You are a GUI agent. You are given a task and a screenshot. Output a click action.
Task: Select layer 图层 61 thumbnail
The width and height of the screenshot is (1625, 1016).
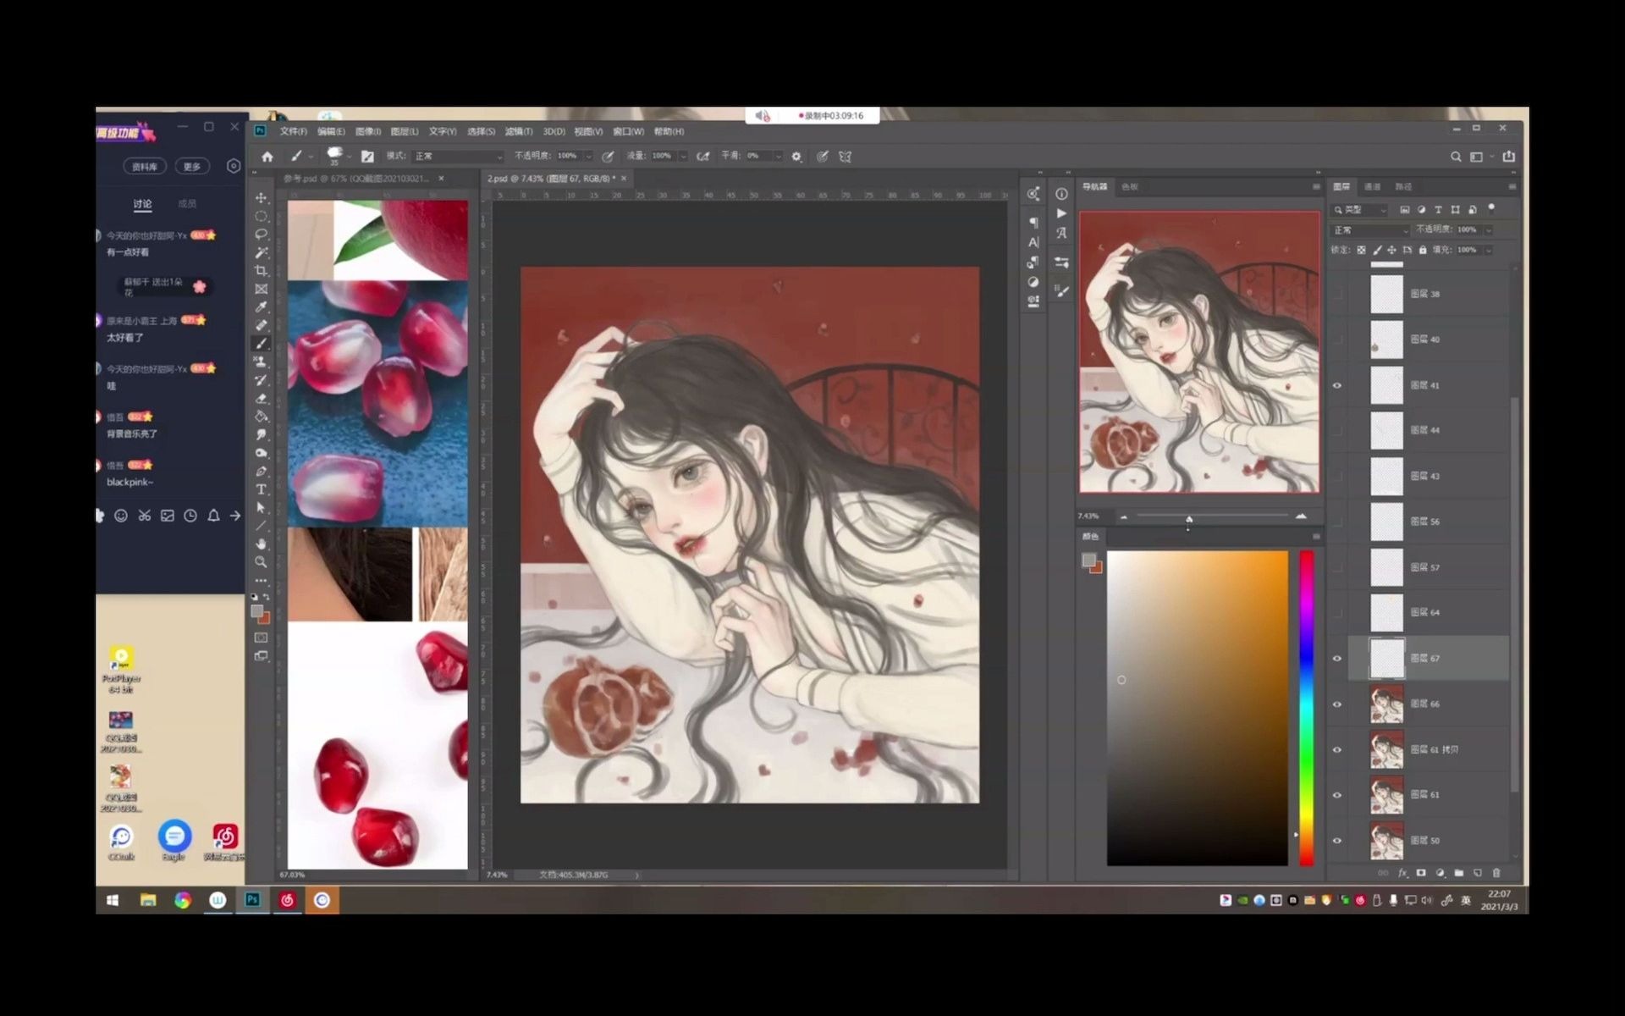click(1386, 795)
